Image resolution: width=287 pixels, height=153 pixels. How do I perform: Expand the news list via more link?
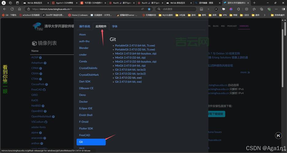click(x=245, y=73)
